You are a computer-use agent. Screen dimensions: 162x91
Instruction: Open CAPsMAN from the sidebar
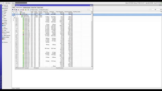(x=6, y=7)
